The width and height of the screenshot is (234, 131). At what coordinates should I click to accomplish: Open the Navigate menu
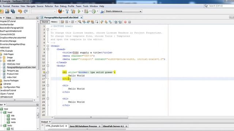point(31,6)
